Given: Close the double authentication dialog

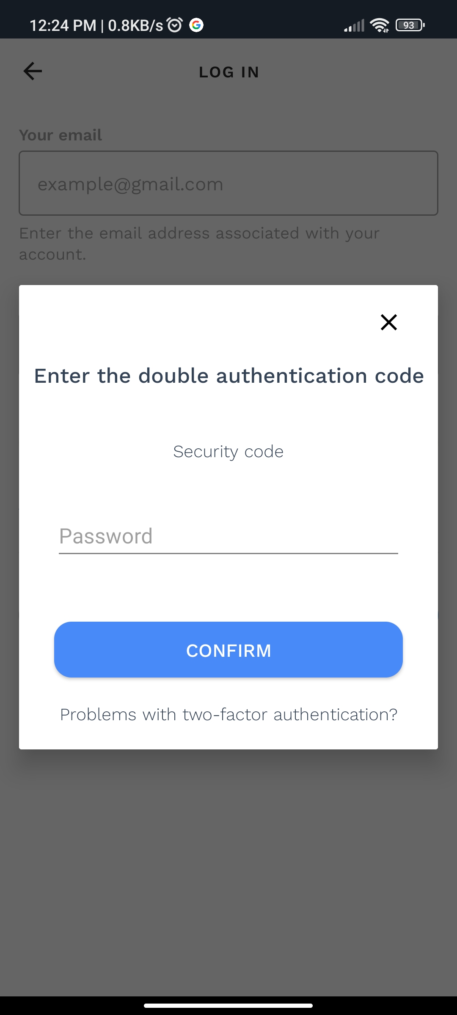Looking at the screenshot, I should pyautogui.click(x=388, y=322).
